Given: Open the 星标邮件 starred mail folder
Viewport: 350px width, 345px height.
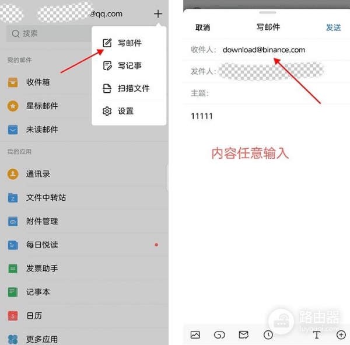Looking at the screenshot, I should point(42,106).
